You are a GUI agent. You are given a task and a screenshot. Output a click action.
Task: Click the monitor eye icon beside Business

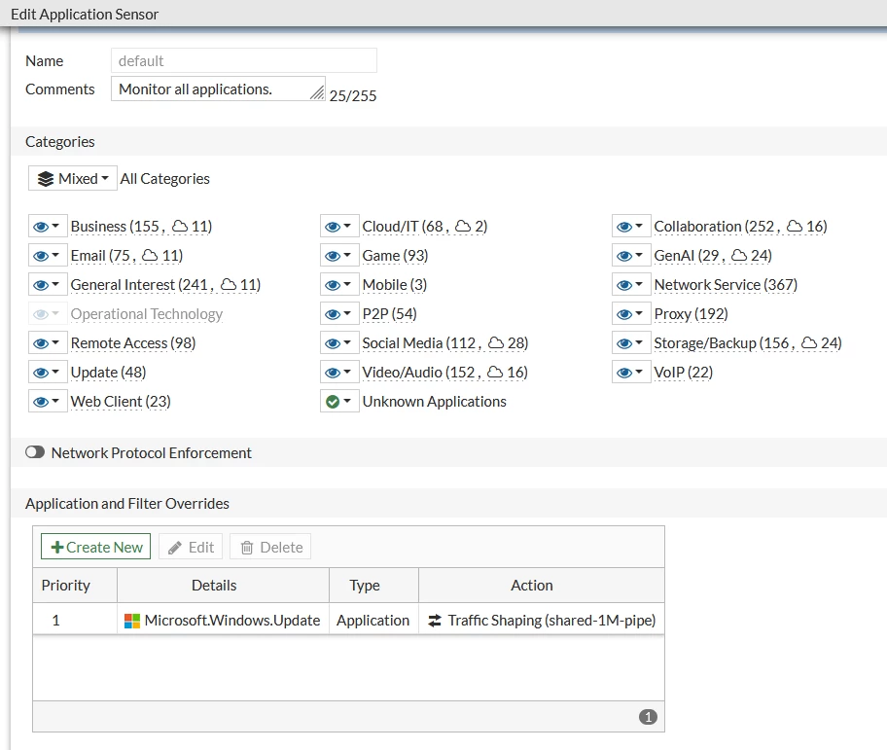coord(41,227)
